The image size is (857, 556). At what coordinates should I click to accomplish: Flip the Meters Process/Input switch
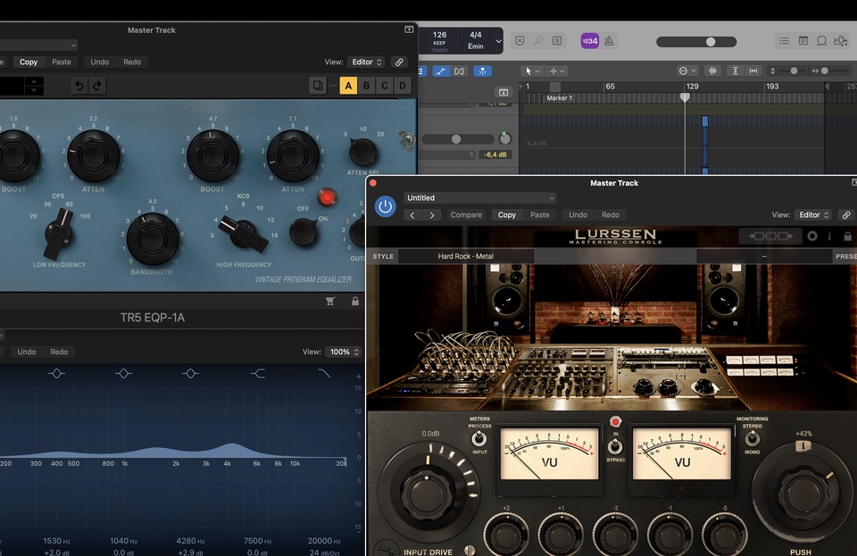tap(479, 438)
